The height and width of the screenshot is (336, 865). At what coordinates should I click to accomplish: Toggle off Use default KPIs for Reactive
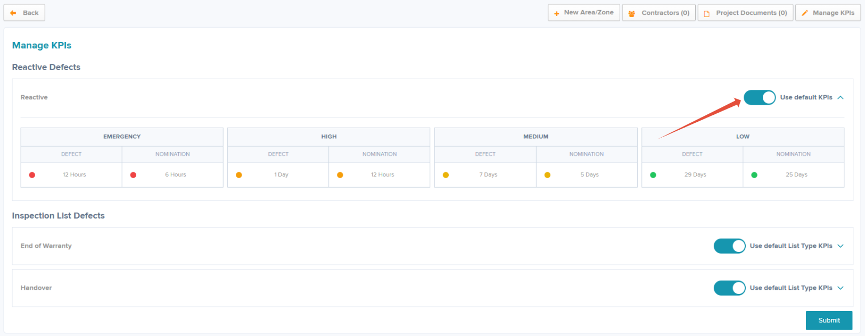(760, 97)
